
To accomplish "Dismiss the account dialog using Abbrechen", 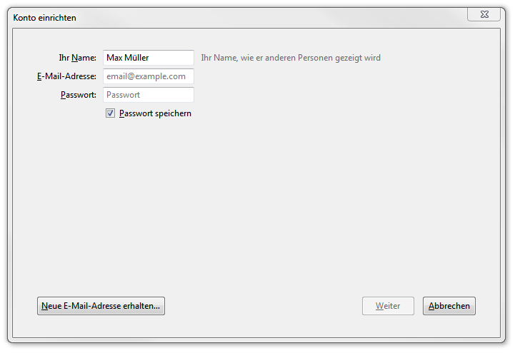I will [x=449, y=306].
